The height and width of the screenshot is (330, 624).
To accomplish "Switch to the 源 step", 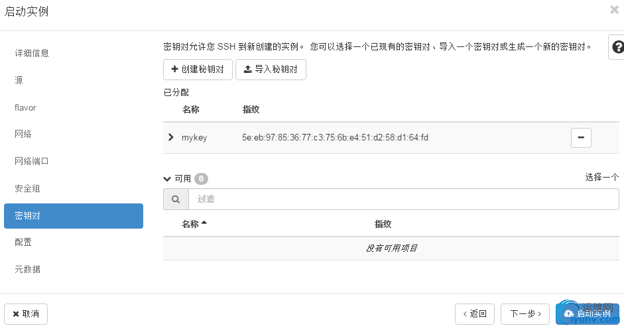I will pos(19,80).
